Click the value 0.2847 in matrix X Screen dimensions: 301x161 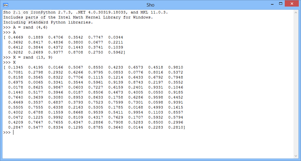pyautogui.click(x=16, y=127)
